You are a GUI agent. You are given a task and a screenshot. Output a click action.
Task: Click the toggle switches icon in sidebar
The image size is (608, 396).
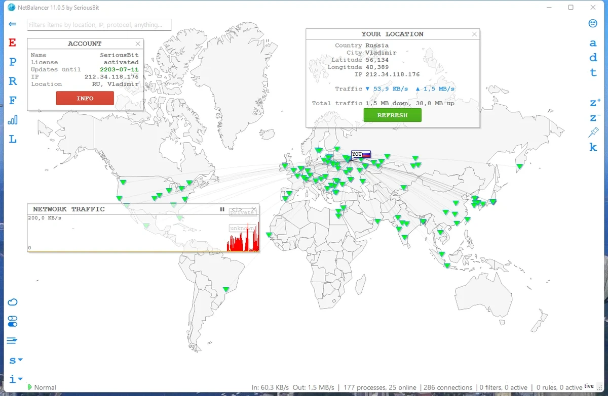click(x=13, y=321)
